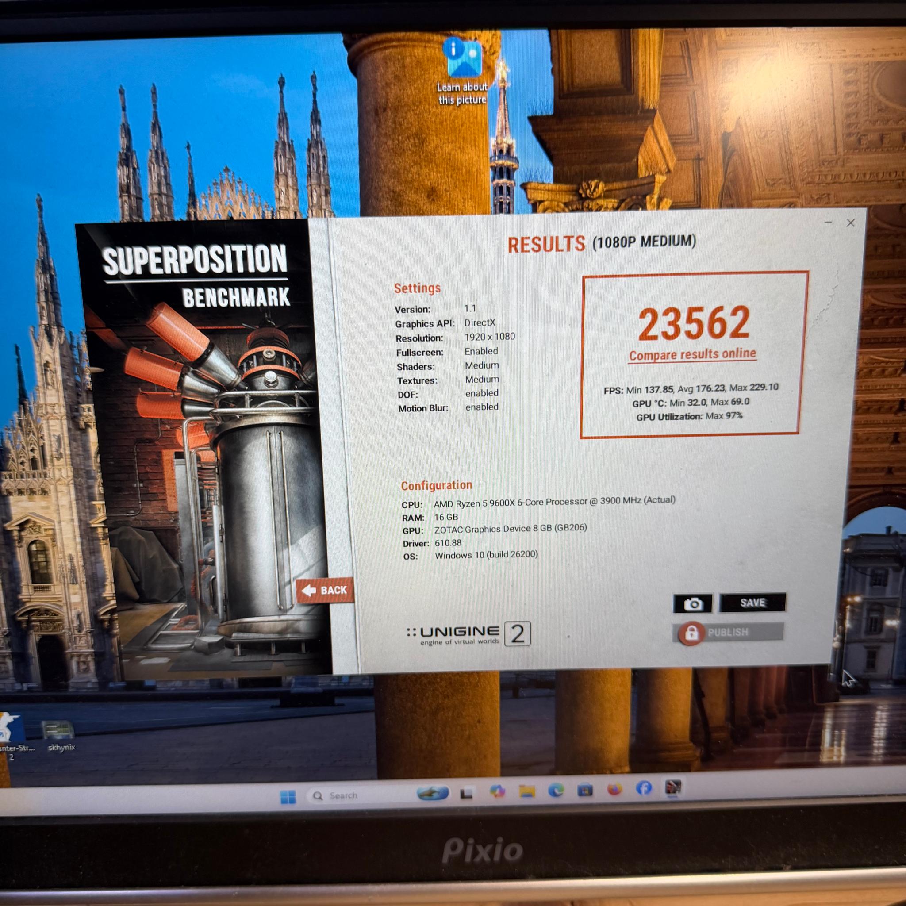Click the GPU °C temperature line
Image resolution: width=906 pixels, height=906 pixels.
click(x=691, y=403)
